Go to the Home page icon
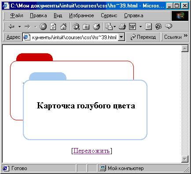This screenshot has width=191, height=174. pos(63,26)
